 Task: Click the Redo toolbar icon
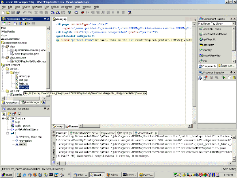pos(30,13)
